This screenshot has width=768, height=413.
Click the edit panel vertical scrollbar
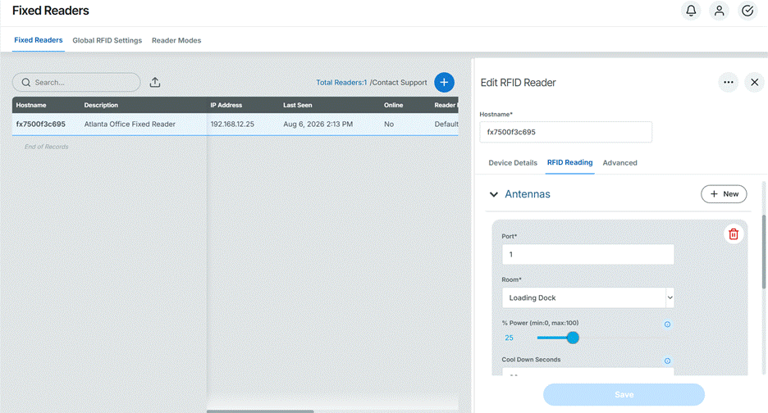764,252
